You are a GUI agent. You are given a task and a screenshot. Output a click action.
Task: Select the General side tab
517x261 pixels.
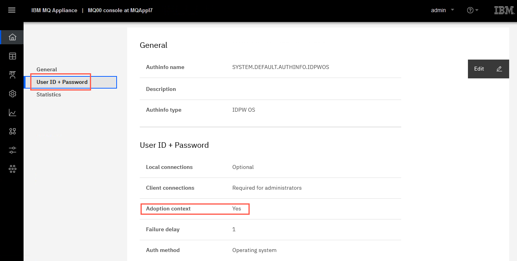click(47, 69)
